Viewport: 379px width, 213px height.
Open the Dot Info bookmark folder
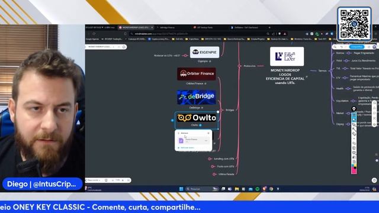(x=178, y=39)
